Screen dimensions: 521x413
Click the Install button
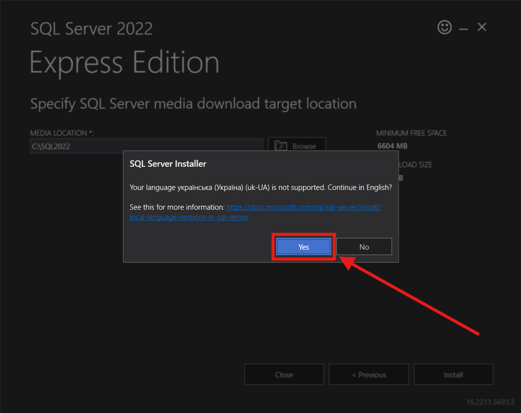click(x=453, y=375)
